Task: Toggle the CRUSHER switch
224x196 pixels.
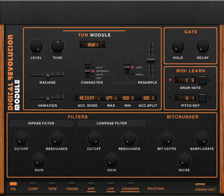Action: point(130,184)
